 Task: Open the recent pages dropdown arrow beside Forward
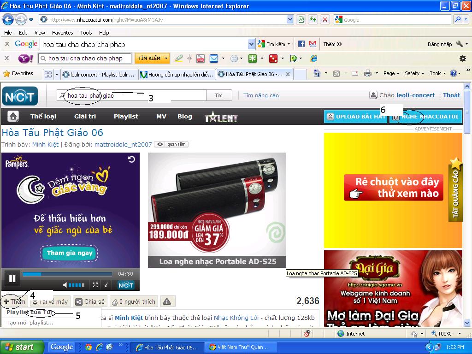(31, 20)
